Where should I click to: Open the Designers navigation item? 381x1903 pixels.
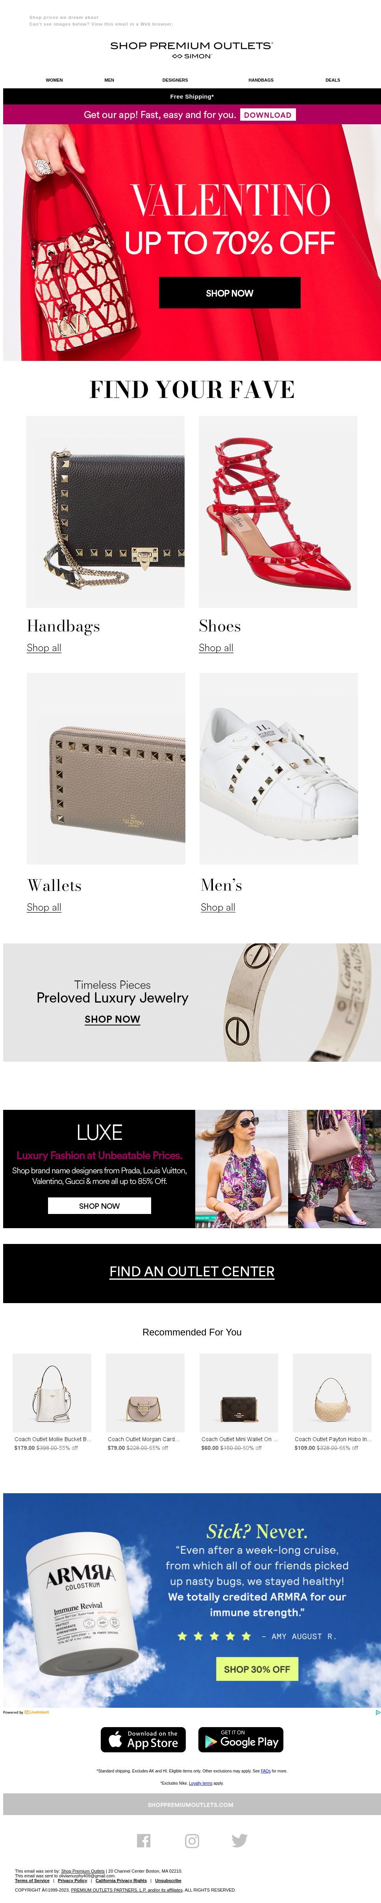point(175,80)
